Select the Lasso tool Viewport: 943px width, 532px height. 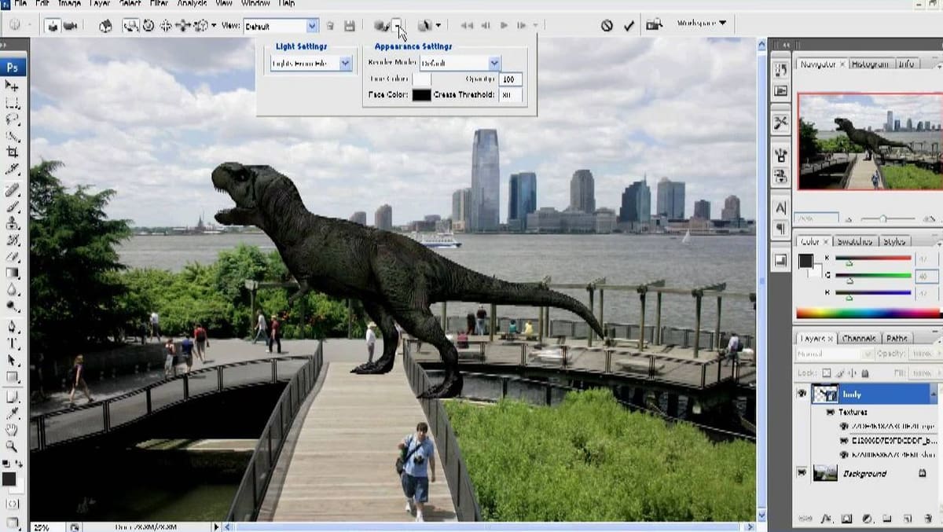[x=12, y=119]
